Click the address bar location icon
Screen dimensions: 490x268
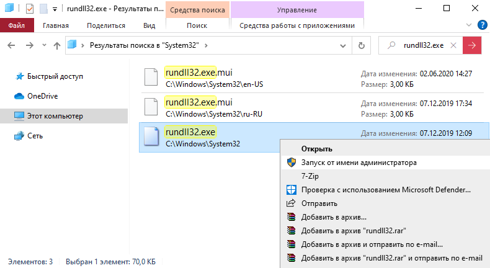click(x=72, y=45)
